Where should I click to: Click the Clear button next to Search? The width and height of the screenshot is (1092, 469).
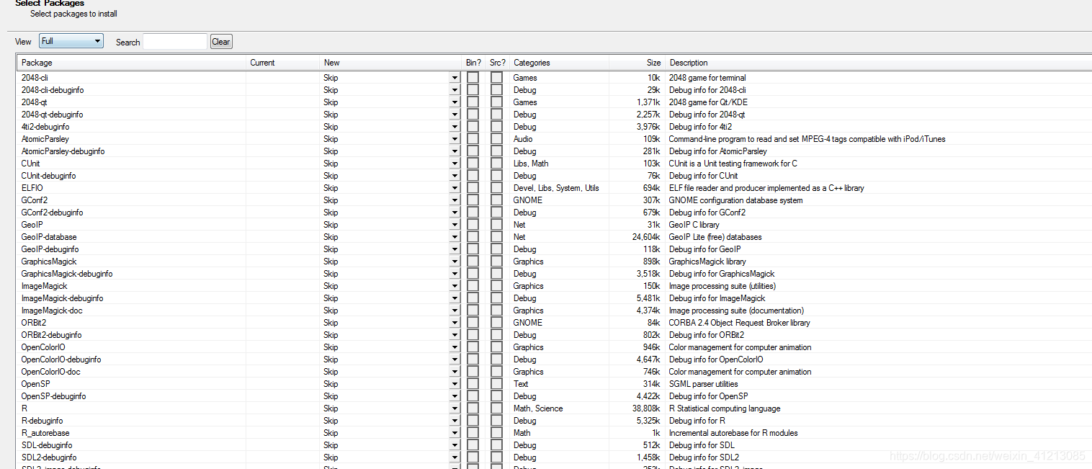(221, 42)
